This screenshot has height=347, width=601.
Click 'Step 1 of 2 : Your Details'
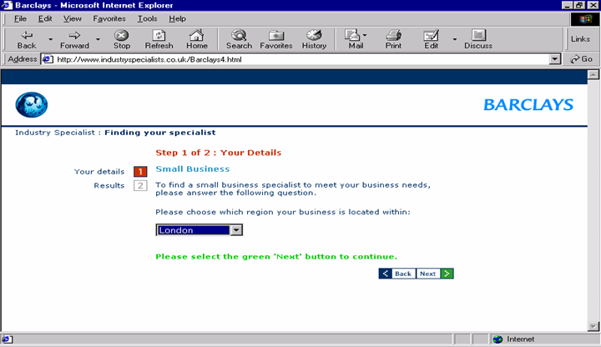(219, 153)
